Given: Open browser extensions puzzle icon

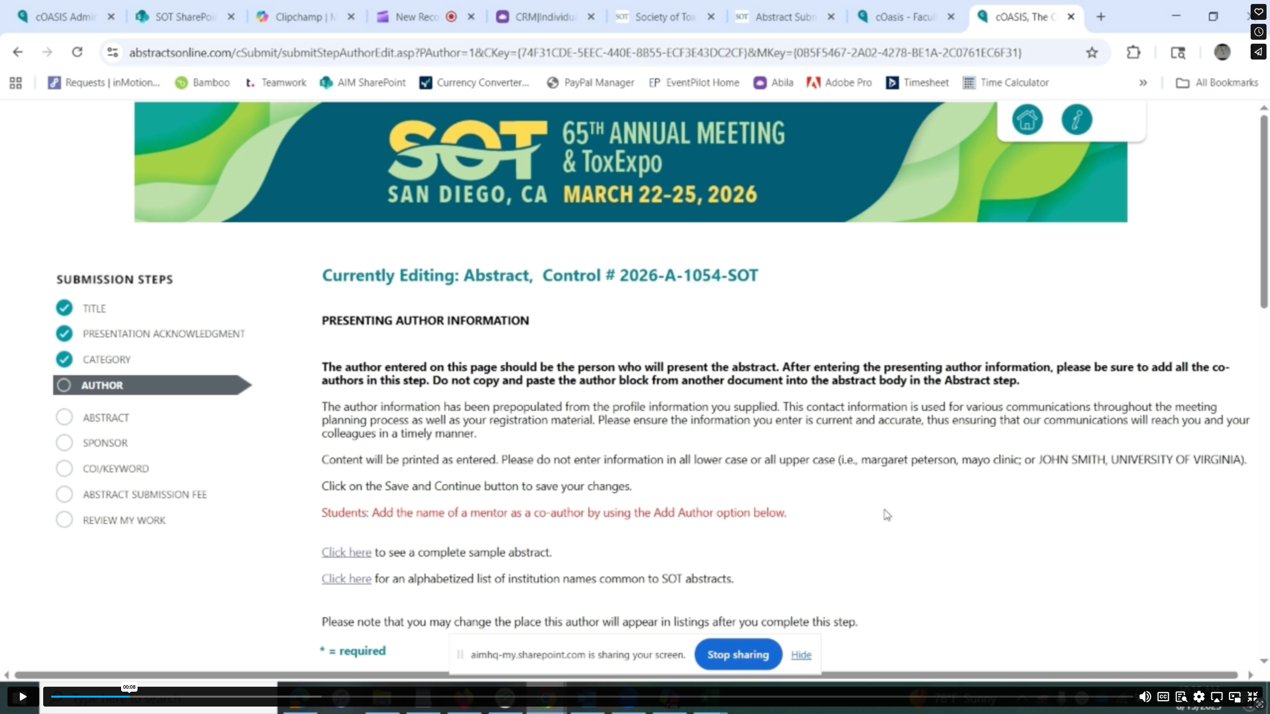Looking at the screenshot, I should coord(1133,53).
